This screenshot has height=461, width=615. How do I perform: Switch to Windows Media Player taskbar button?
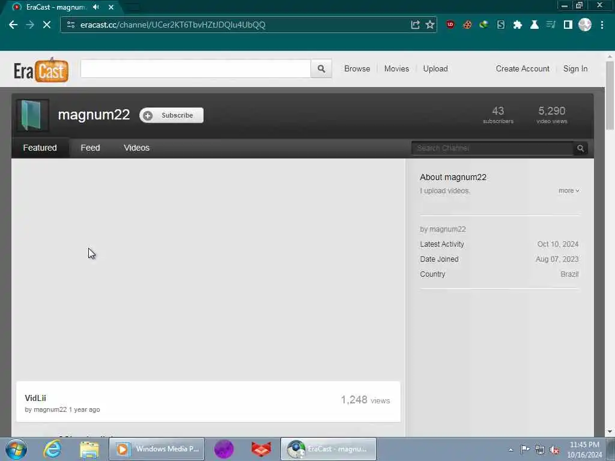click(157, 449)
